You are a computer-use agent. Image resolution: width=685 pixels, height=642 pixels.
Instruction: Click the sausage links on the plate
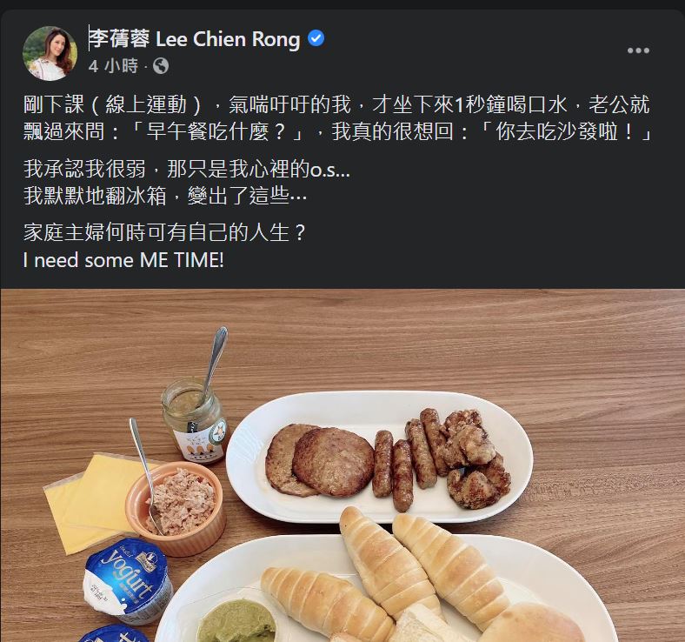(x=410, y=459)
